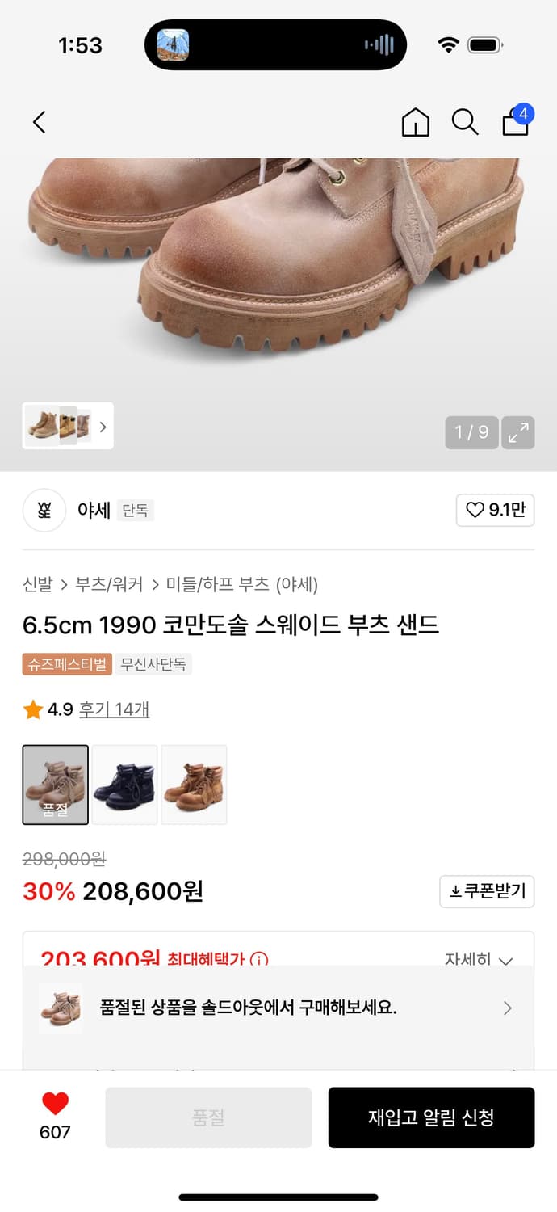Open the Soldout purchase banner chevron

[507, 1008]
